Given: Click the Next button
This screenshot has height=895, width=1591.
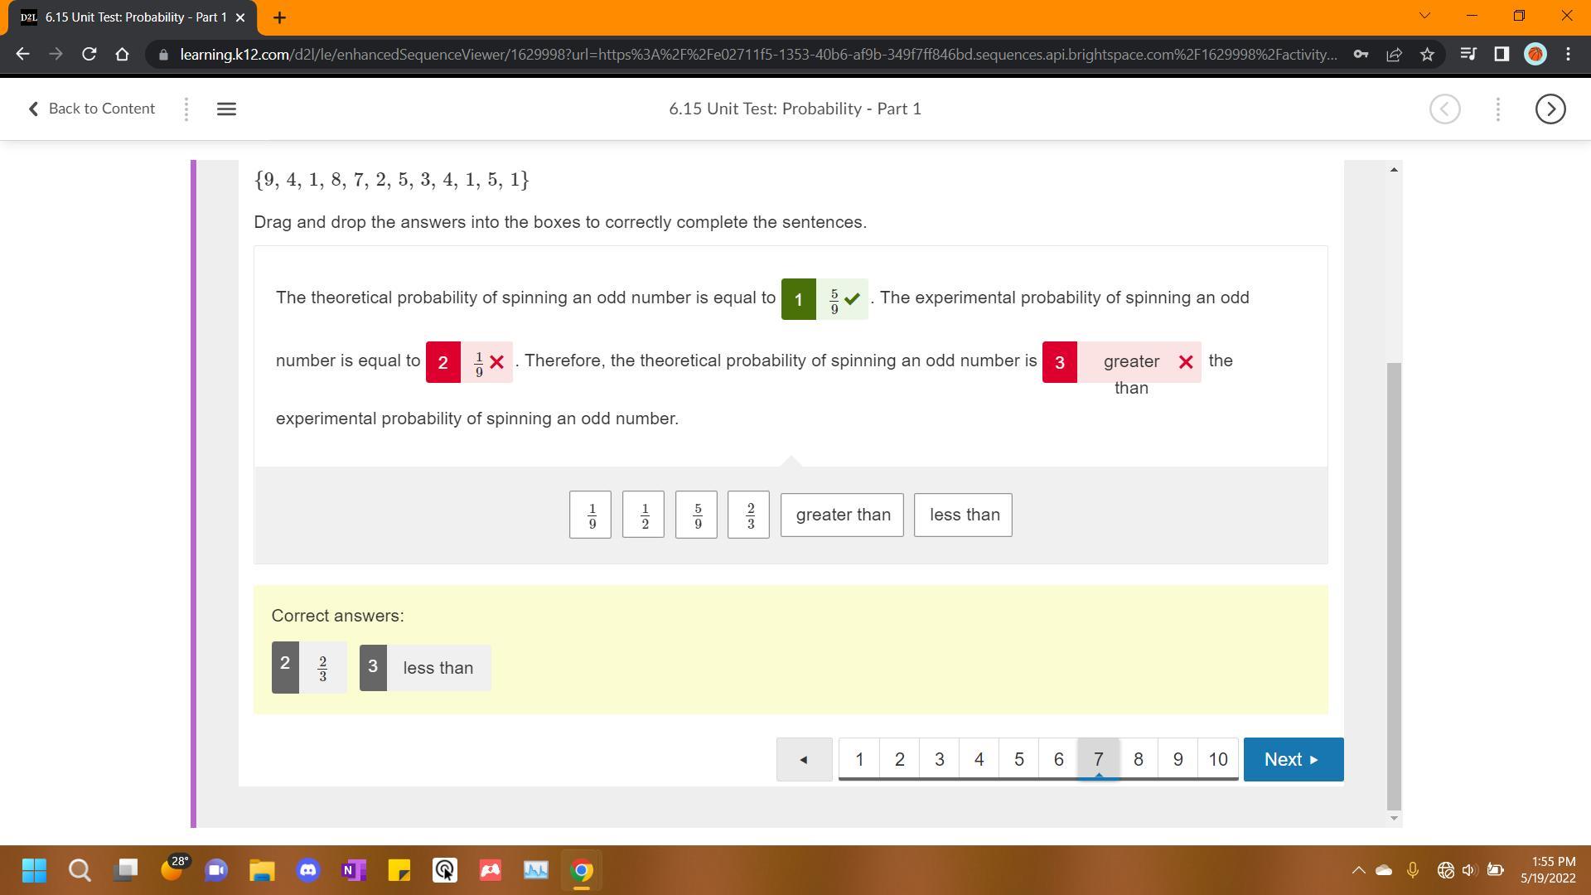Looking at the screenshot, I should click(x=1293, y=759).
